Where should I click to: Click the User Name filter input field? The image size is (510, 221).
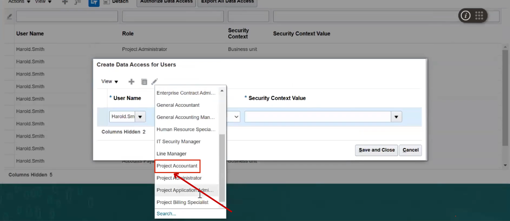point(67,16)
